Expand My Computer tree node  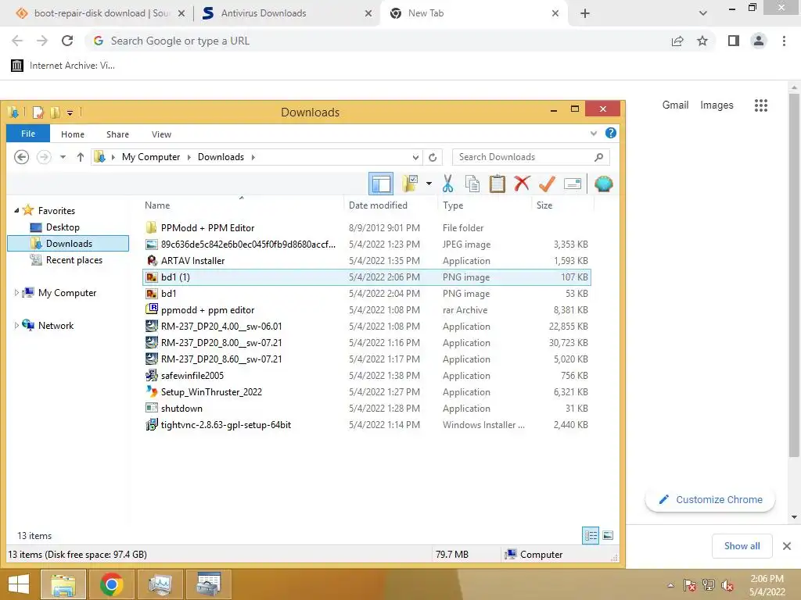click(x=16, y=293)
